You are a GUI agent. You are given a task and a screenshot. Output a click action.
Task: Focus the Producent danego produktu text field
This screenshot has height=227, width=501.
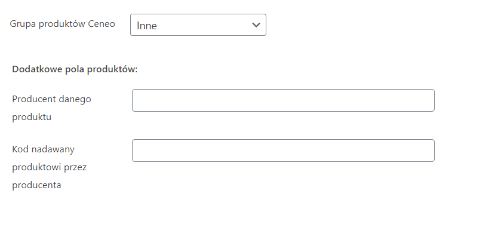click(x=283, y=100)
